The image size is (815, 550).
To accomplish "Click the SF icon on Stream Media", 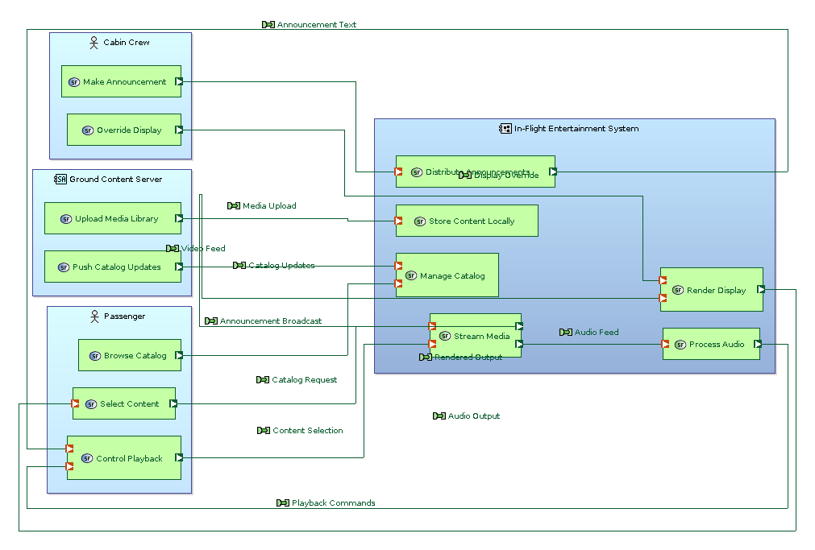I will coord(444,336).
